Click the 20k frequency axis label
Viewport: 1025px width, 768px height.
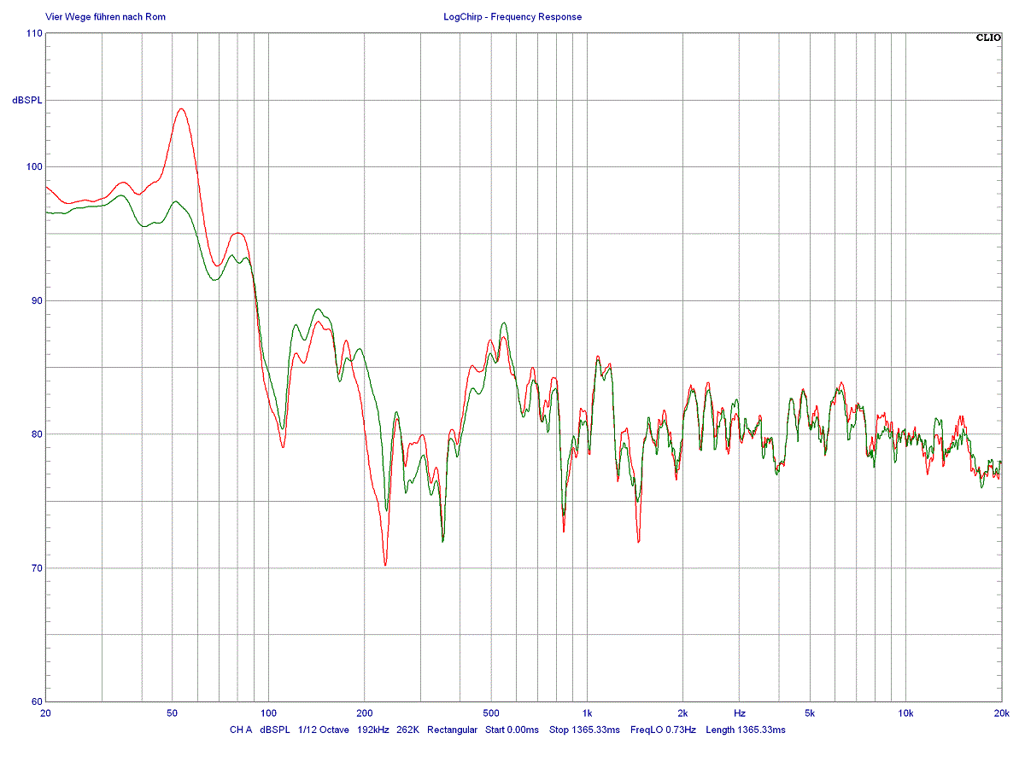tap(1001, 713)
